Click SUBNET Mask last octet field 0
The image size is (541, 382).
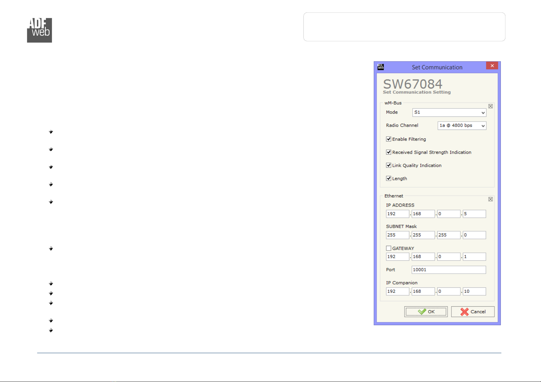pos(474,235)
